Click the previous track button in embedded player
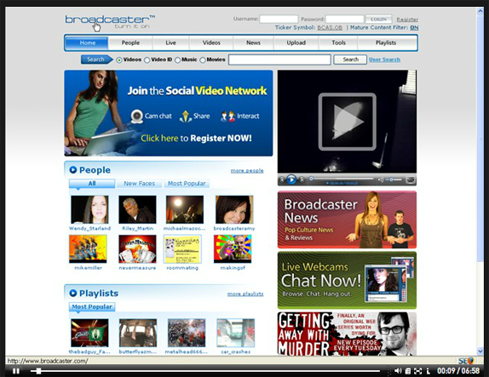Screen dimensions: 489x377 coord(282,180)
